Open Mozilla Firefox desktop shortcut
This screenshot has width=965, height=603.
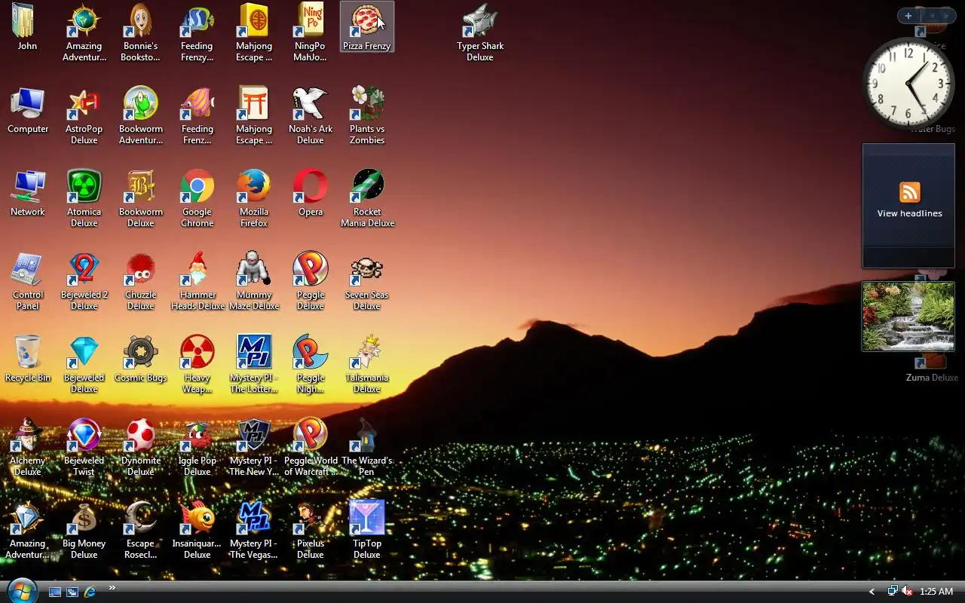[254, 198]
